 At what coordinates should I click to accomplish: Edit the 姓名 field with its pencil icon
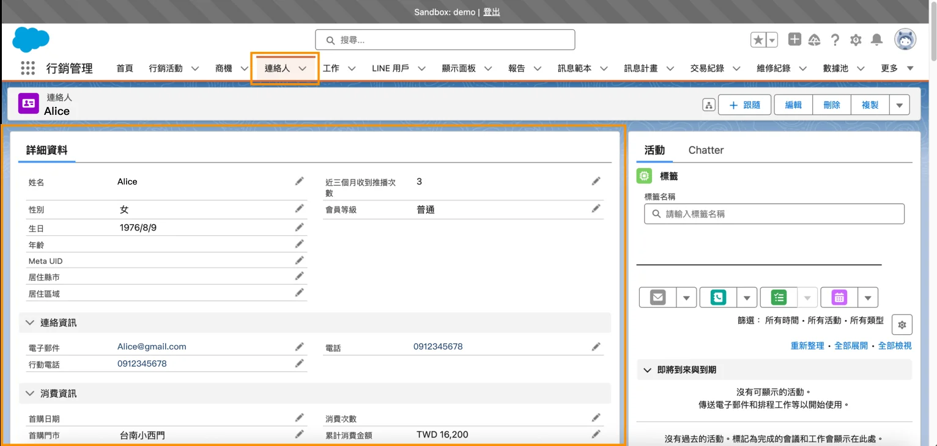pos(299,181)
